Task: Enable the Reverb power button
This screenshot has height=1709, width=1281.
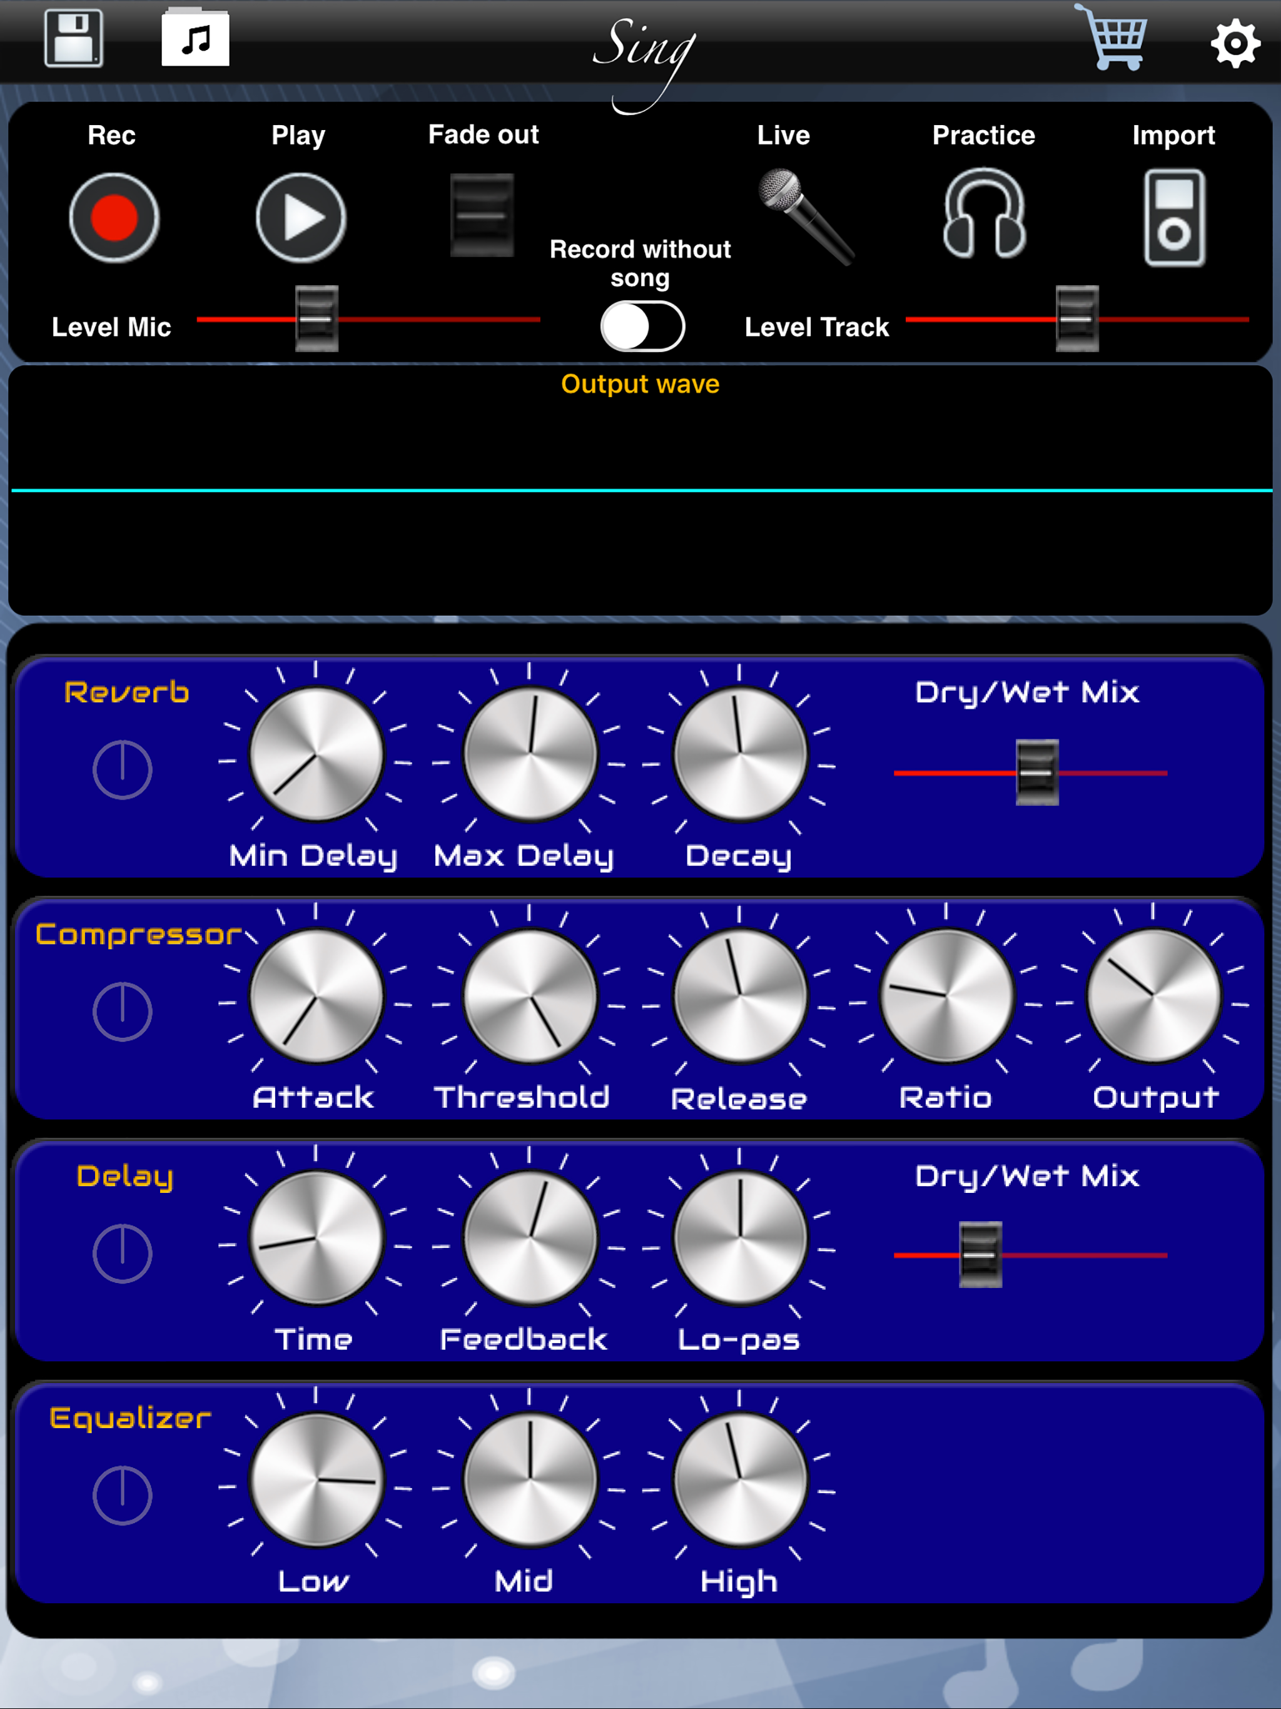Action: [122, 769]
